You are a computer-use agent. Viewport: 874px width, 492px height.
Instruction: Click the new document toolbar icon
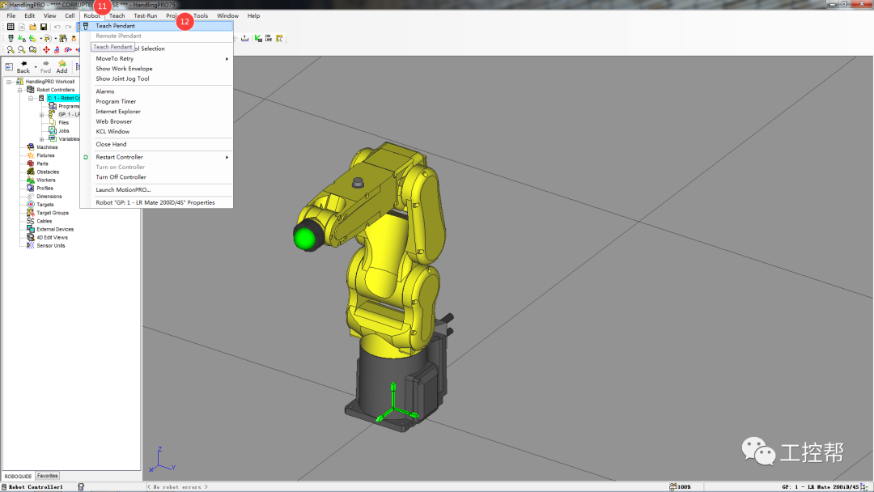(x=22, y=27)
